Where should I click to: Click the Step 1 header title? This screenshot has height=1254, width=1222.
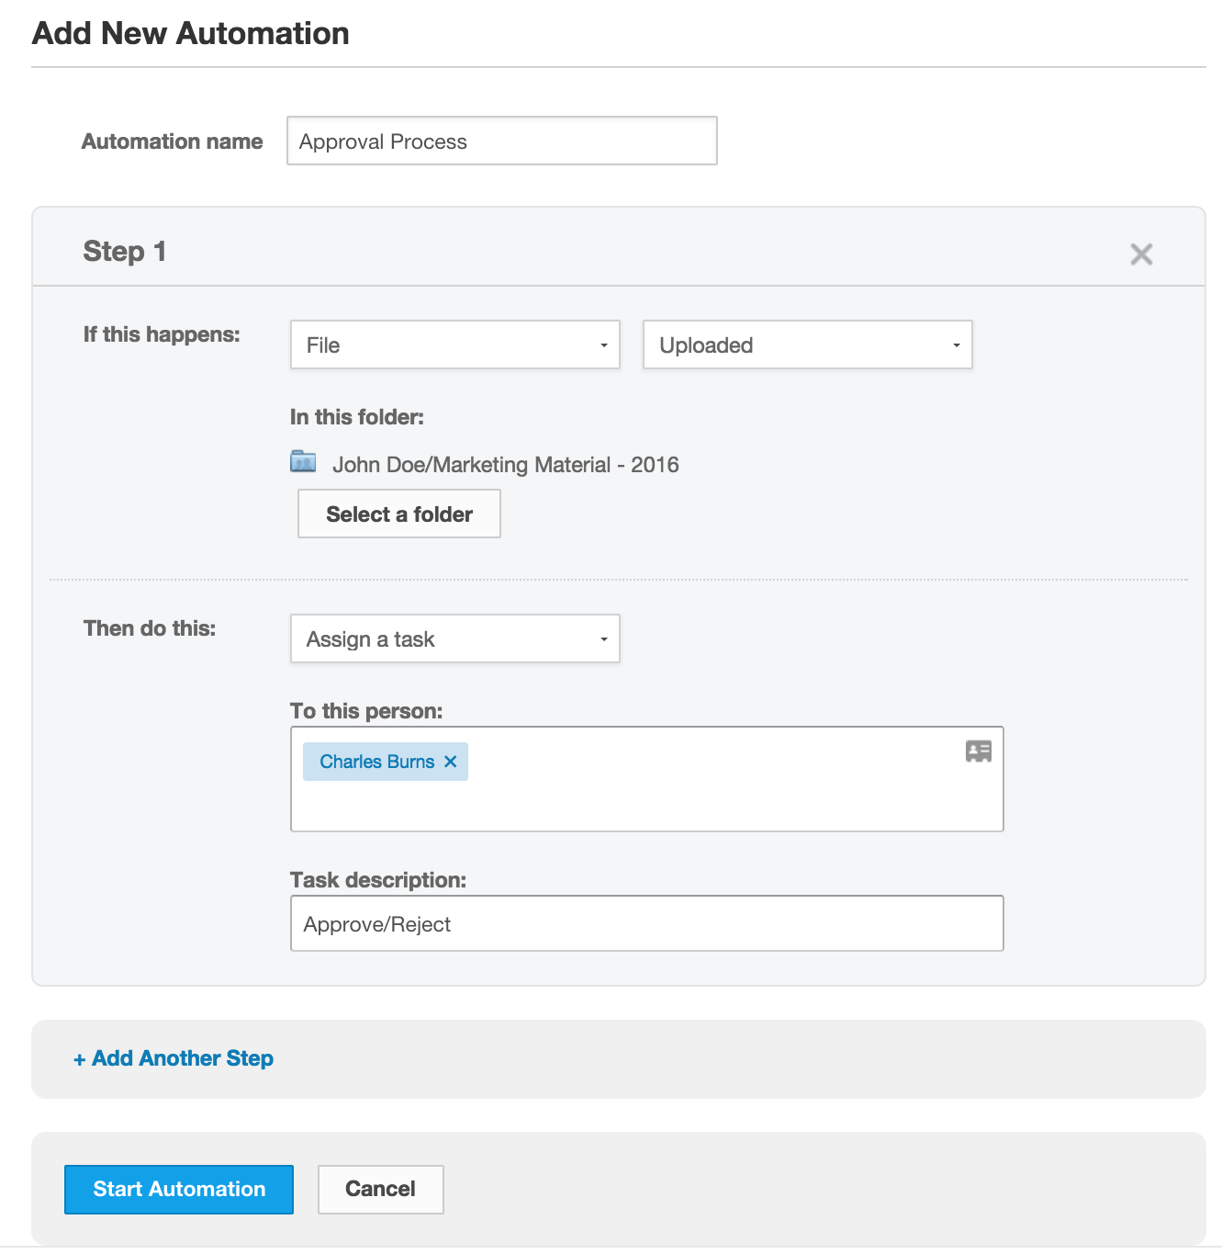[x=125, y=252]
